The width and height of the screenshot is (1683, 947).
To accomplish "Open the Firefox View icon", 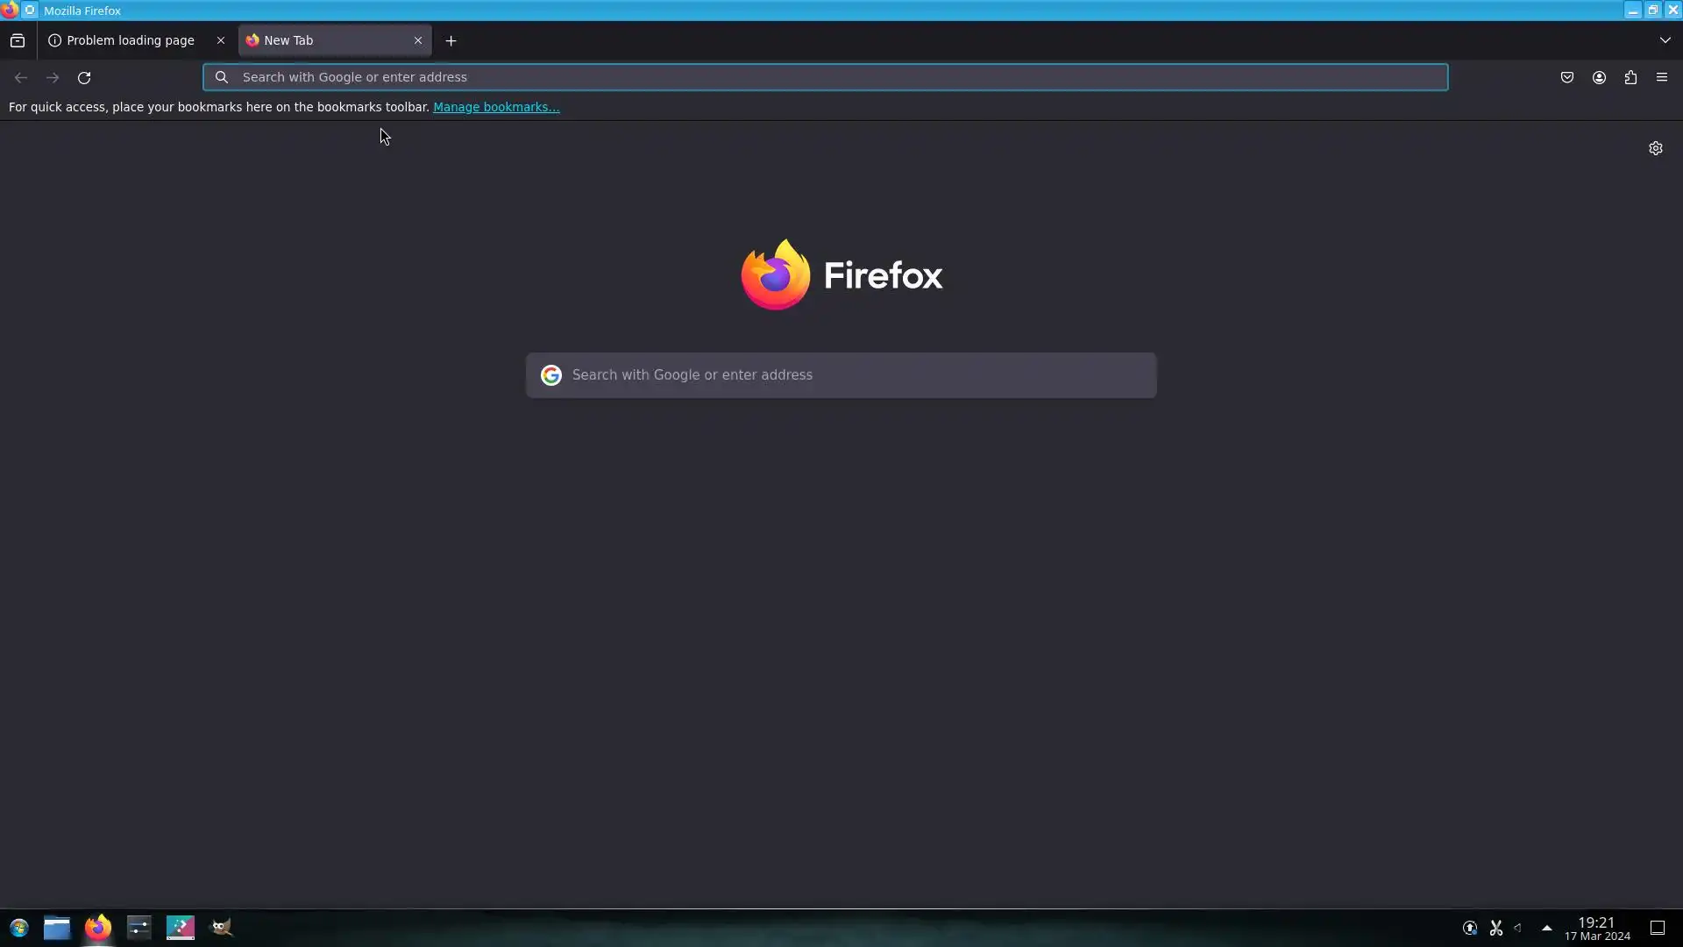I will pos(18,40).
